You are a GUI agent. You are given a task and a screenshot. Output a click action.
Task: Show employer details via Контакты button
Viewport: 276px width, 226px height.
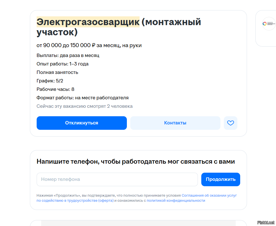(175, 123)
